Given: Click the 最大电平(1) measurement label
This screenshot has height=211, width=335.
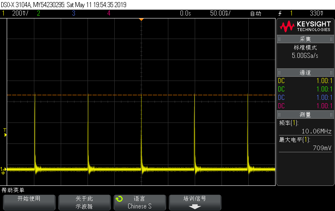Looking at the screenshot, I should coord(294,140).
